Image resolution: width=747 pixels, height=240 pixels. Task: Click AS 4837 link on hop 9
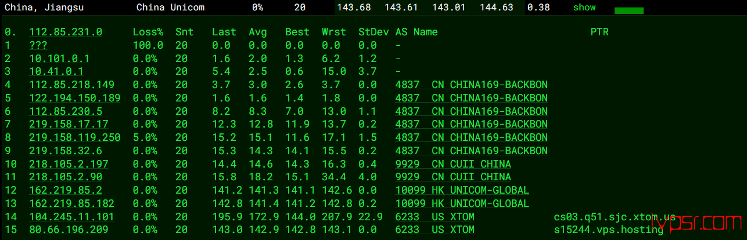(472, 151)
